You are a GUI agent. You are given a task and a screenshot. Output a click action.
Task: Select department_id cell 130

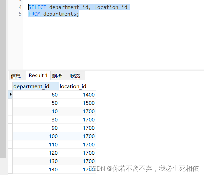[x=36, y=161]
